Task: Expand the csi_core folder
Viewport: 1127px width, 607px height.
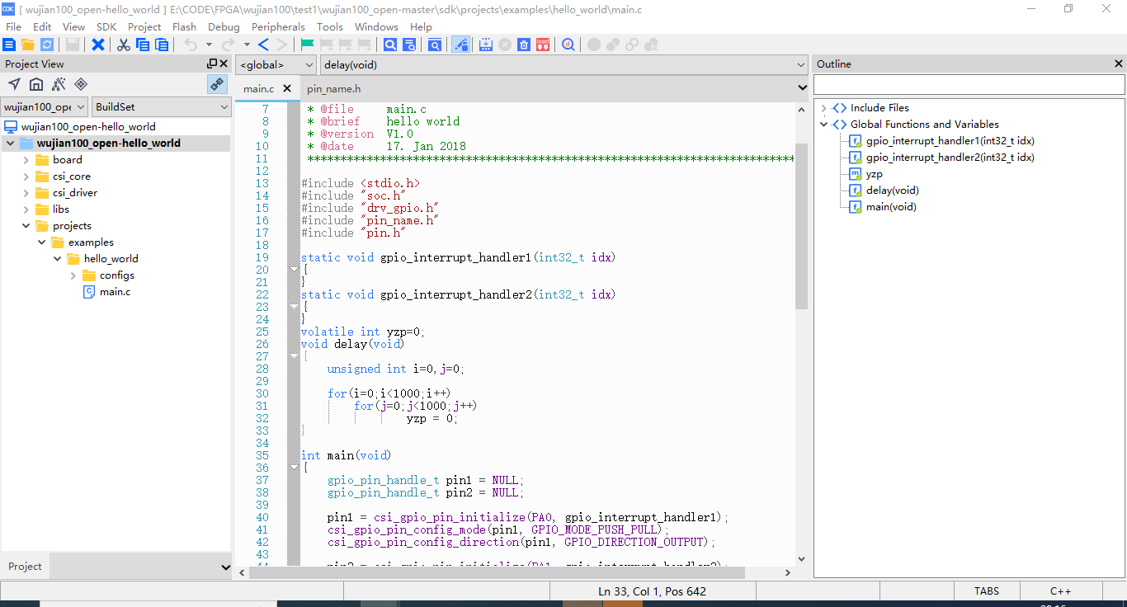Action: [26, 176]
